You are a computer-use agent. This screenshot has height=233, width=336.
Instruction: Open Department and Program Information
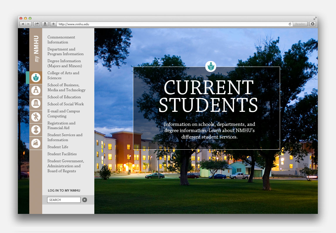(x=65, y=52)
